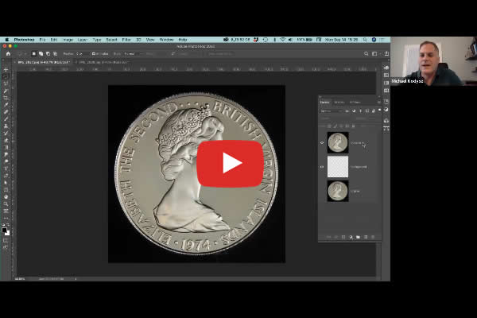Choose the Subtract from Selection mode icon
This screenshot has height=318, width=477.
(48, 53)
